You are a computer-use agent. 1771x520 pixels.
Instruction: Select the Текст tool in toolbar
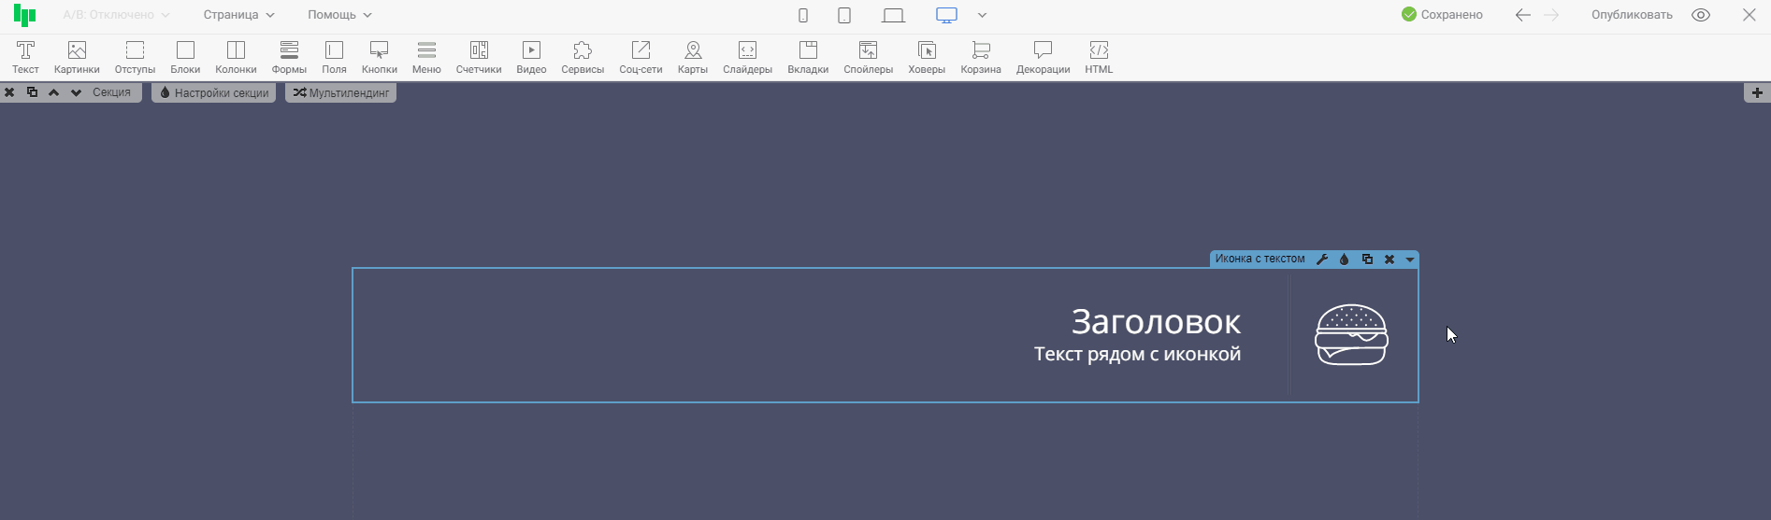click(x=25, y=57)
